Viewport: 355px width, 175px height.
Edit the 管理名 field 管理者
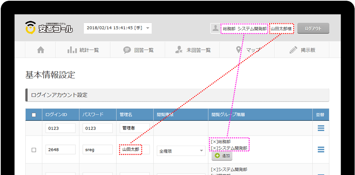click(x=135, y=128)
